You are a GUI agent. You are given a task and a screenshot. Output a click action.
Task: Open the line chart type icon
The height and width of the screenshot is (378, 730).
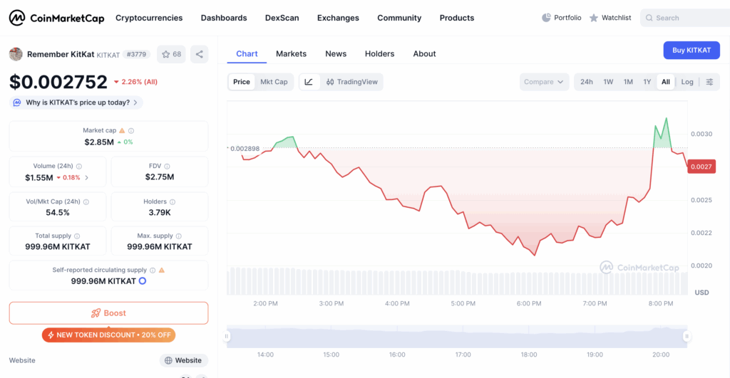(x=309, y=82)
